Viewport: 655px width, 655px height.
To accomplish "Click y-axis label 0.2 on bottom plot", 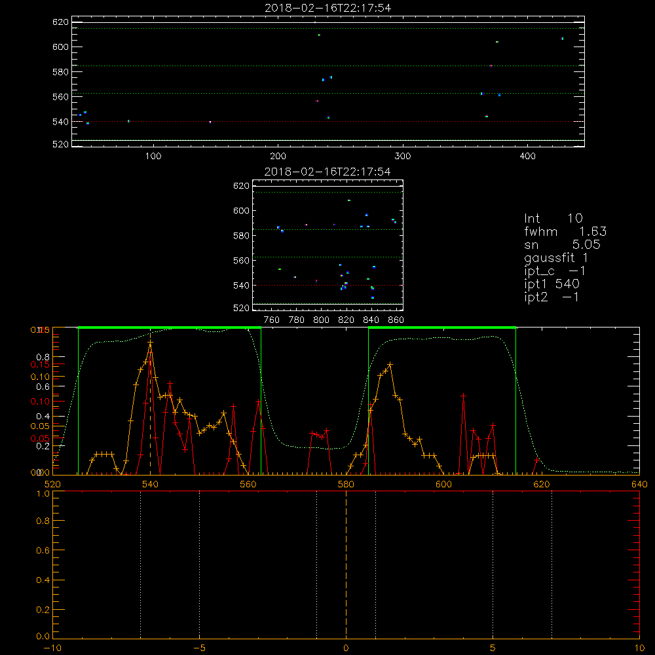I will [43, 610].
